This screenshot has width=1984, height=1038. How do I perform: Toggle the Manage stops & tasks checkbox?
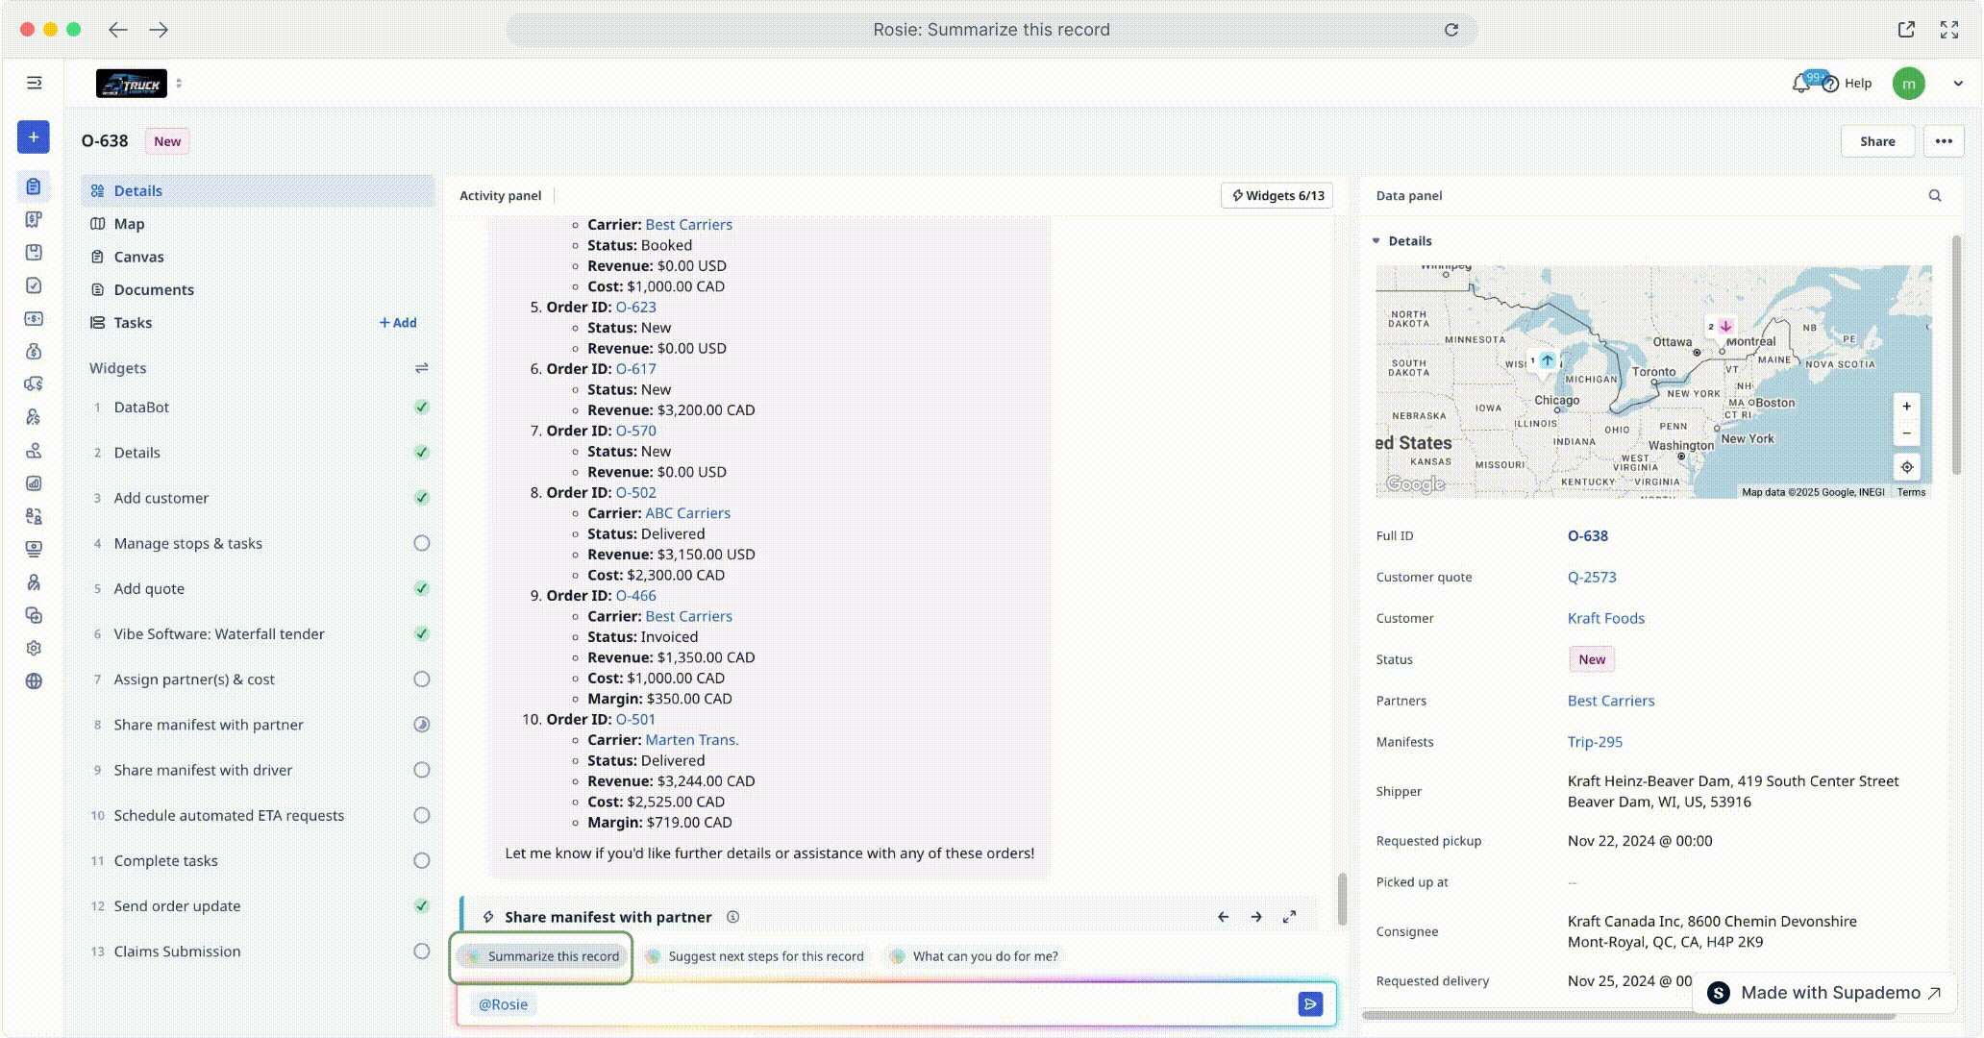(x=421, y=543)
